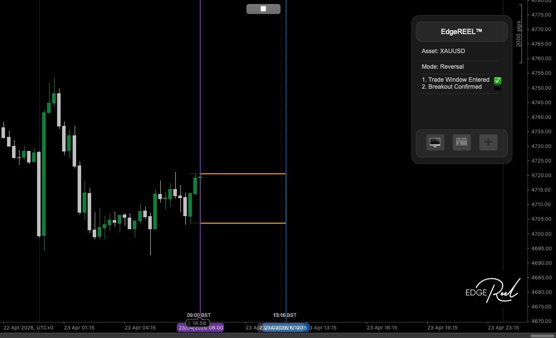Viewport: 556px width, 338px height.
Task: Click the 2000 pips scale indicator
Action: coord(519,34)
